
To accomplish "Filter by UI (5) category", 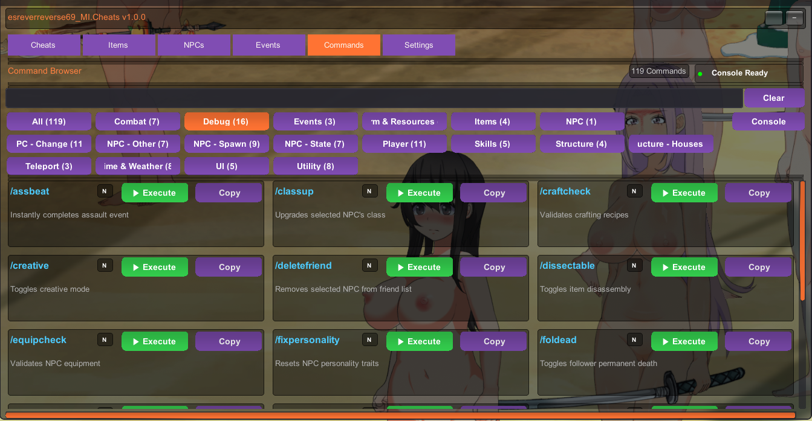I will [226, 166].
